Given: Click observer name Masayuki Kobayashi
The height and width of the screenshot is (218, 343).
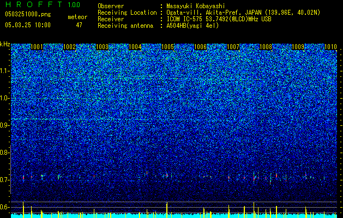Looking at the screenshot, I should (x=195, y=6).
